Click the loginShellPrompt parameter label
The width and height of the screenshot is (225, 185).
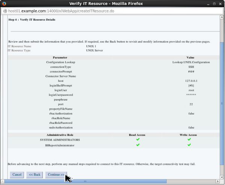coord(61,86)
